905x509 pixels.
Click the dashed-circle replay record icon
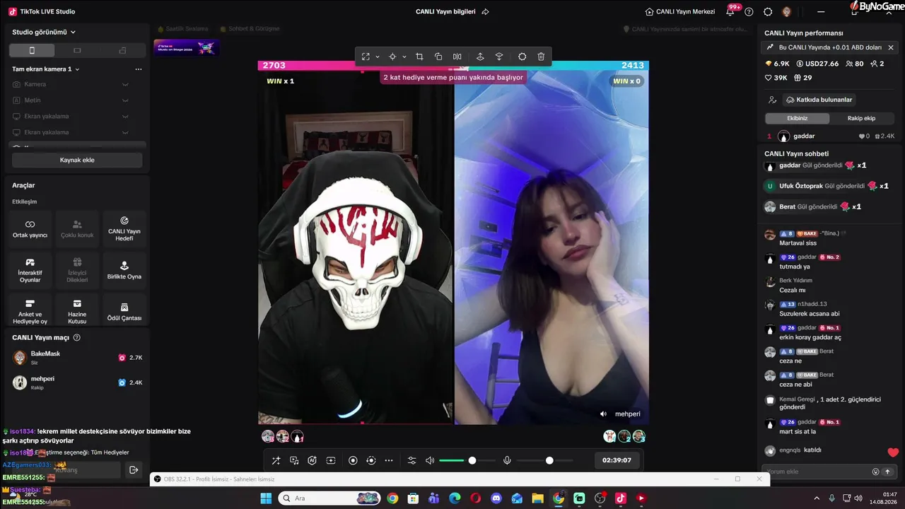coord(371,461)
